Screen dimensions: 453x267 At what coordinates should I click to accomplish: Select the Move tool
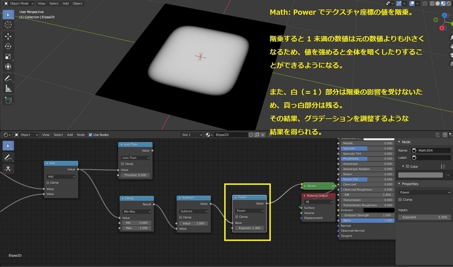pyautogui.click(x=8, y=36)
